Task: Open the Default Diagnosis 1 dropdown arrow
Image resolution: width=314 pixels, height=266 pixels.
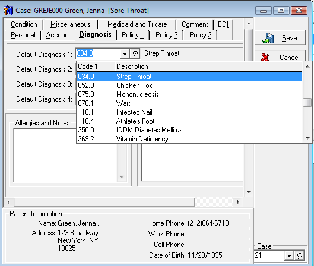Action: (125, 53)
